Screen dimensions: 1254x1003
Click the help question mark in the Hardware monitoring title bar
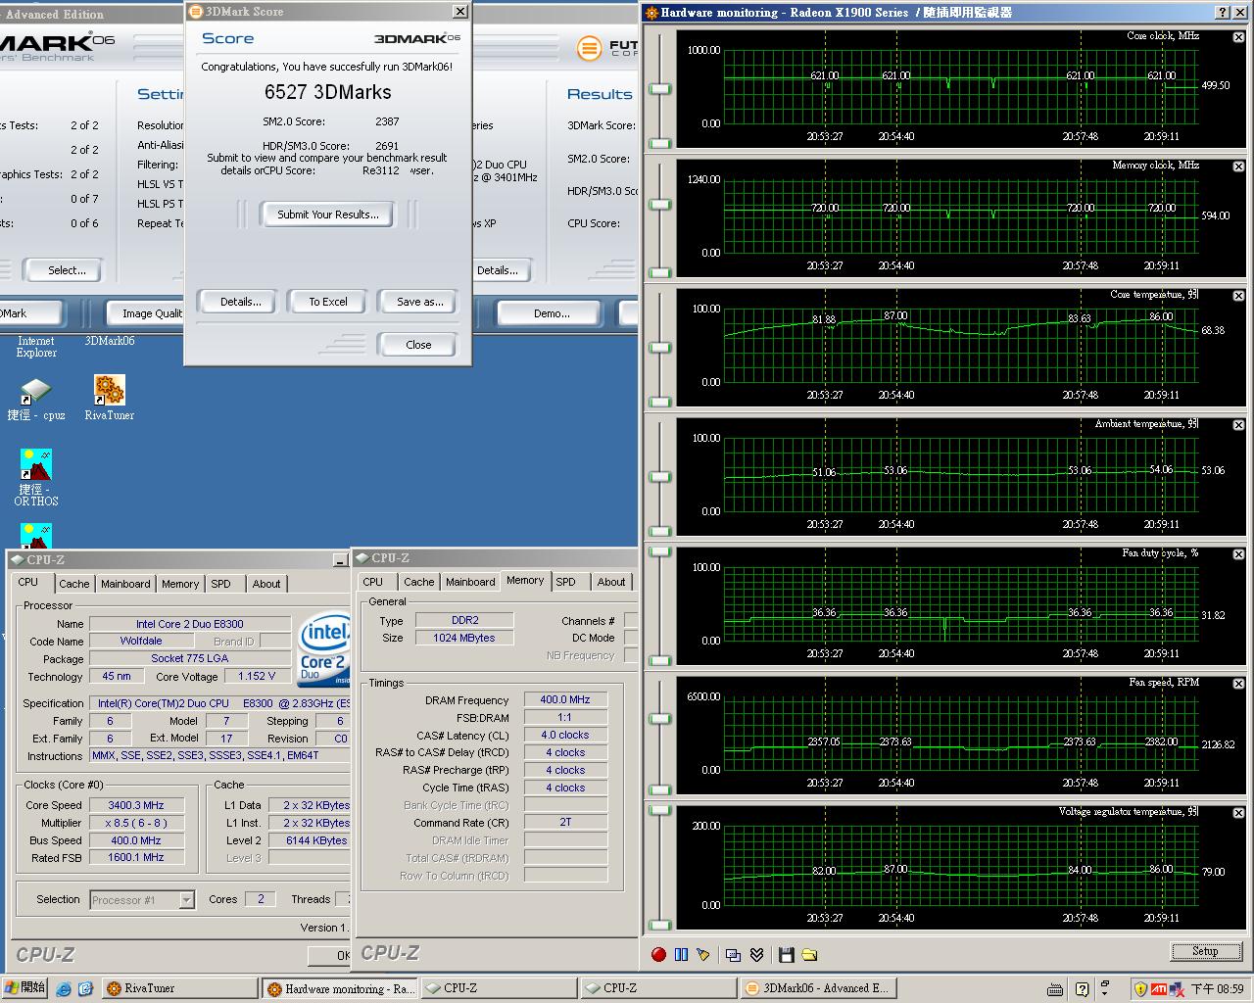[1223, 13]
